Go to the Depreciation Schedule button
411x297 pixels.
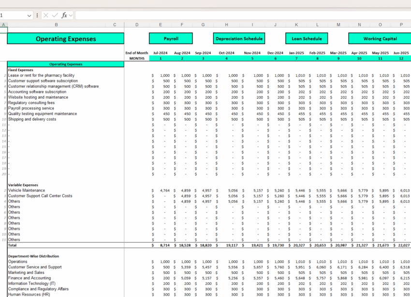point(239,39)
